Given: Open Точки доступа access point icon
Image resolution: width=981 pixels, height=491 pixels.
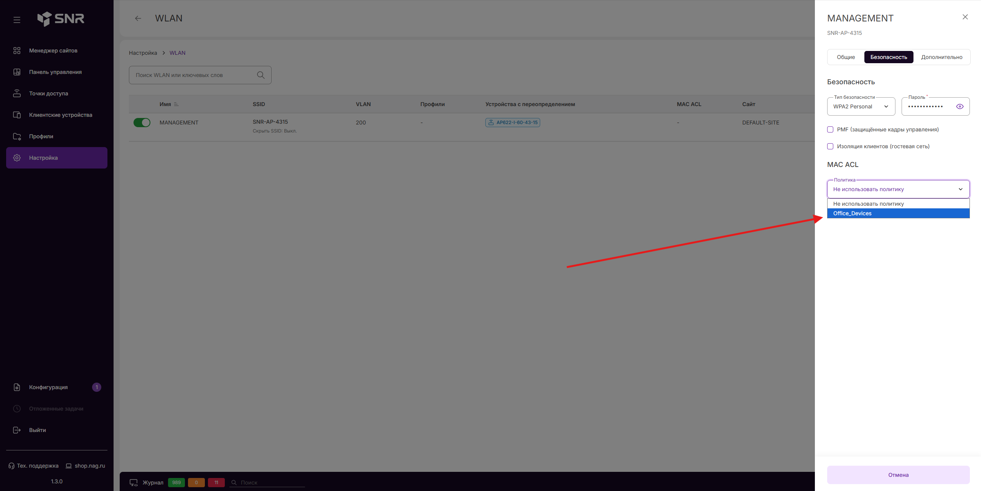Looking at the screenshot, I should [x=17, y=93].
